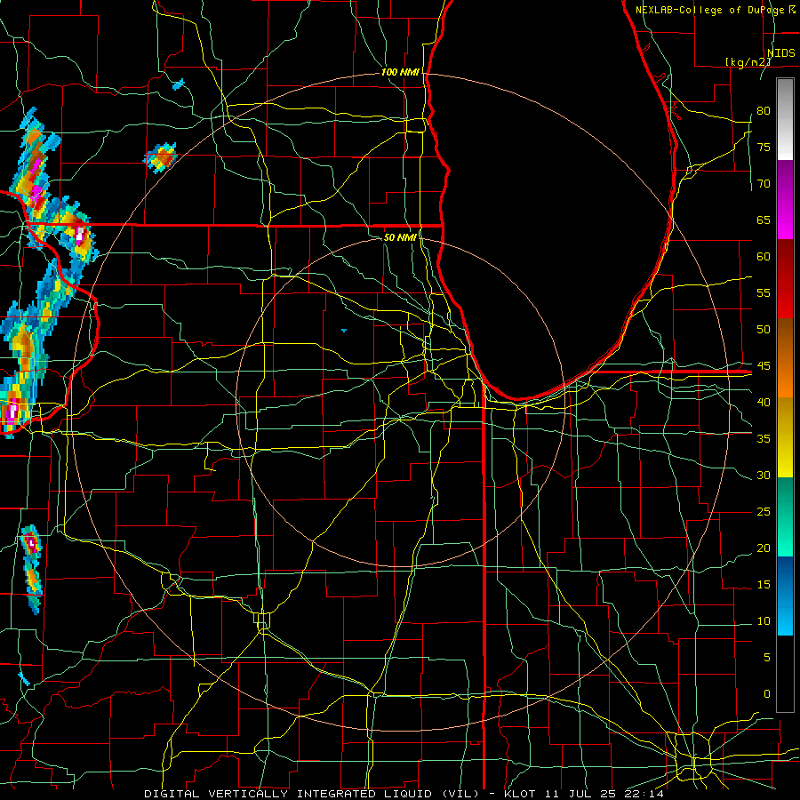The height and width of the screenshot is (800, 800).
Task: Pick the orange-brown segment of the color bar
Action: click(785, 357)
